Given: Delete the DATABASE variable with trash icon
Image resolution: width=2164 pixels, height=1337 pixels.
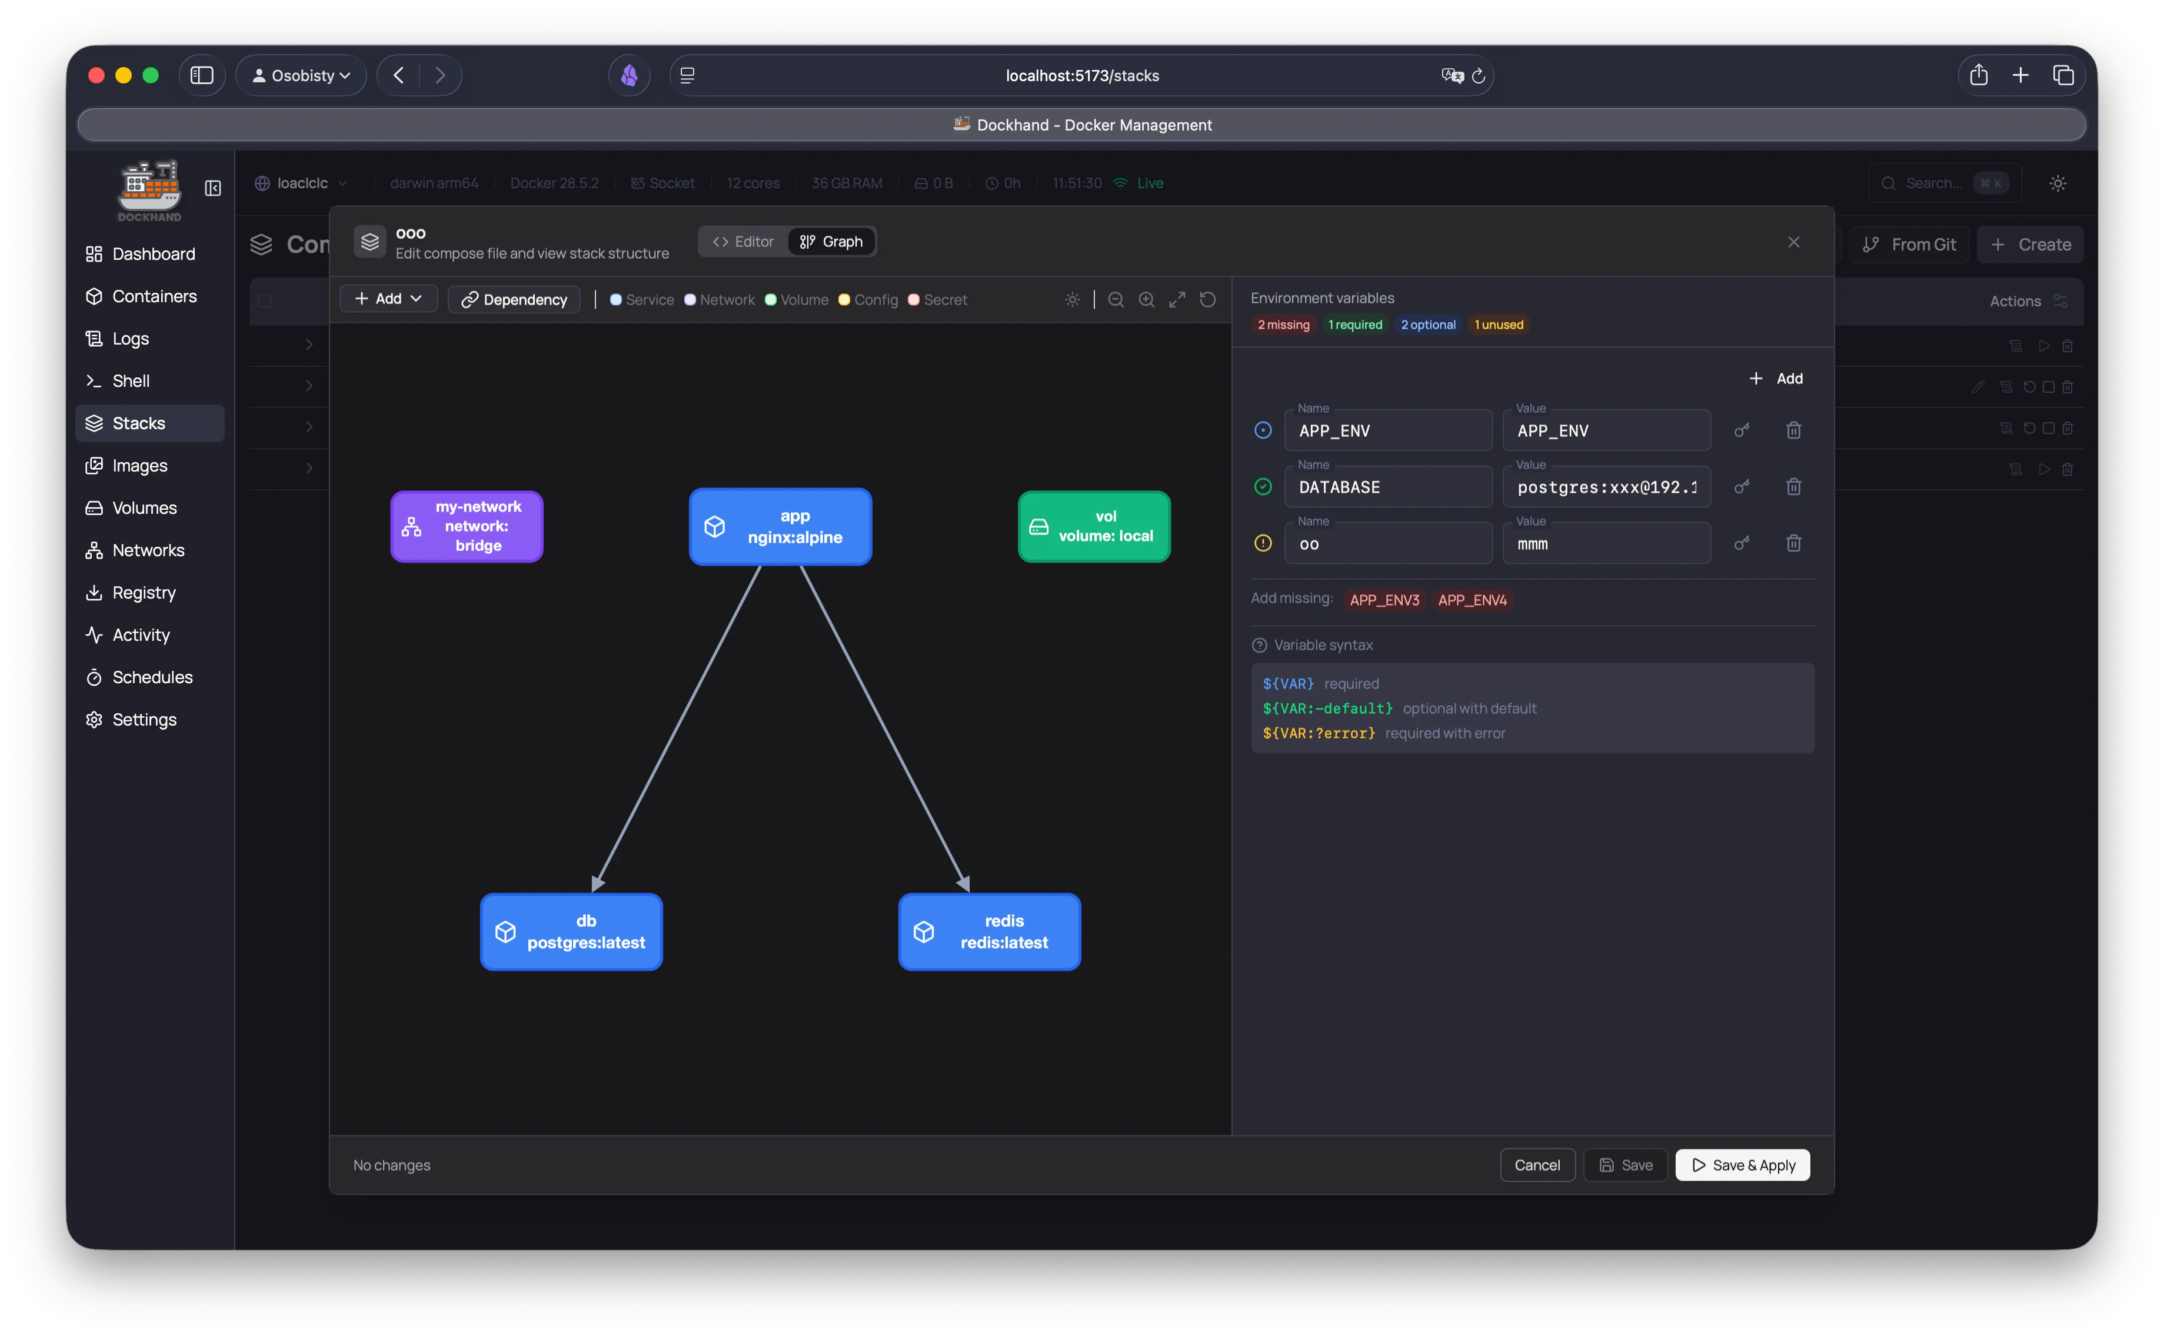Looking at the screenshot, I should point(1793,487).
